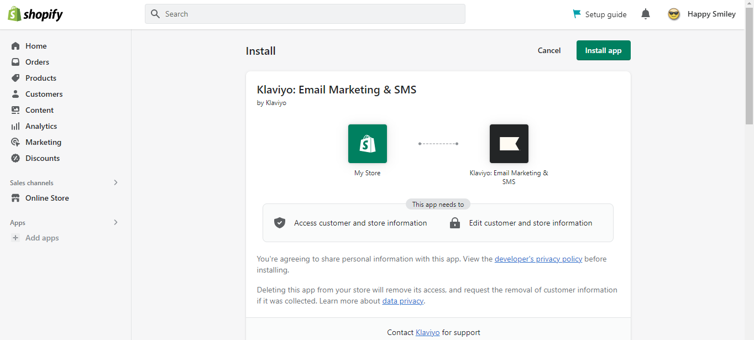Click the 'Klaviyo: Email Marketing & SMS' title
Image resolution: width=754 pixels, height=340 pixels.
[x=337, y=90]
